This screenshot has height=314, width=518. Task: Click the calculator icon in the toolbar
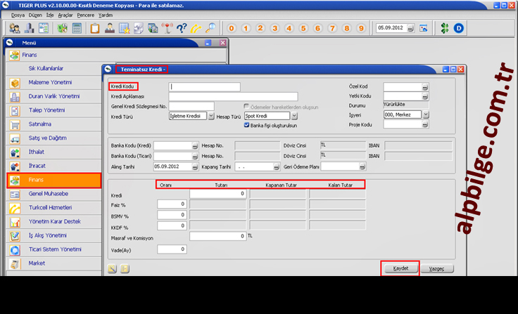(77, 29)
